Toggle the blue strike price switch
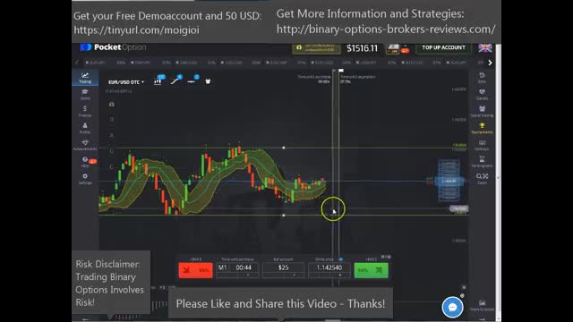The height and width of the screenshot is (322, 573). click(x=340, y=259)
